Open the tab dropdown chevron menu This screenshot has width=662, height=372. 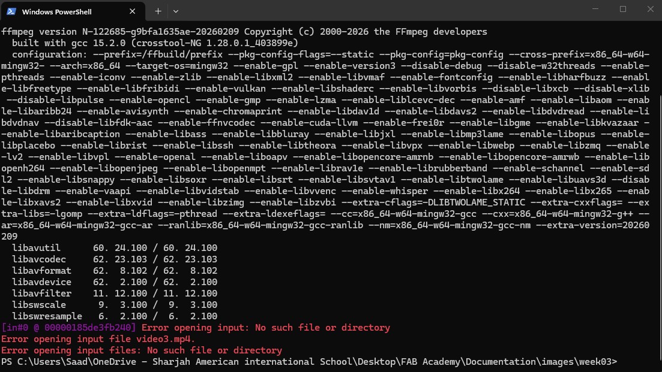coord(176,10)
